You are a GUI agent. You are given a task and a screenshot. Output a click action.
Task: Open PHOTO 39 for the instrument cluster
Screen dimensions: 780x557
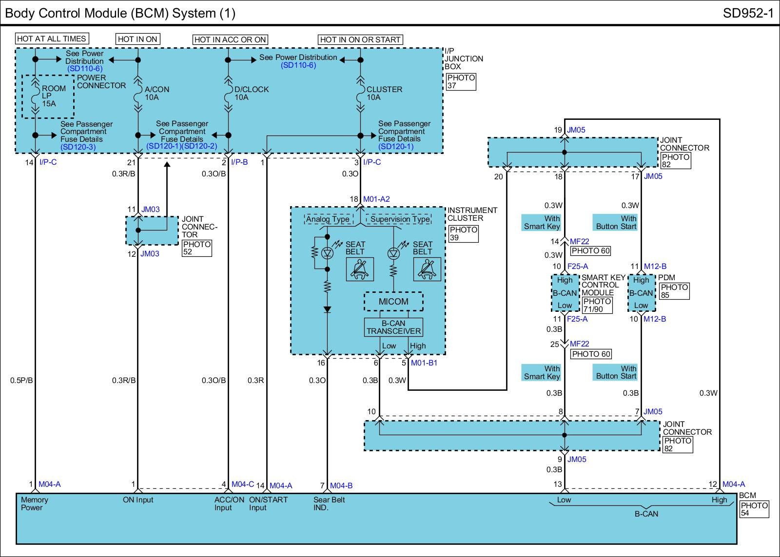click(463, 233)
